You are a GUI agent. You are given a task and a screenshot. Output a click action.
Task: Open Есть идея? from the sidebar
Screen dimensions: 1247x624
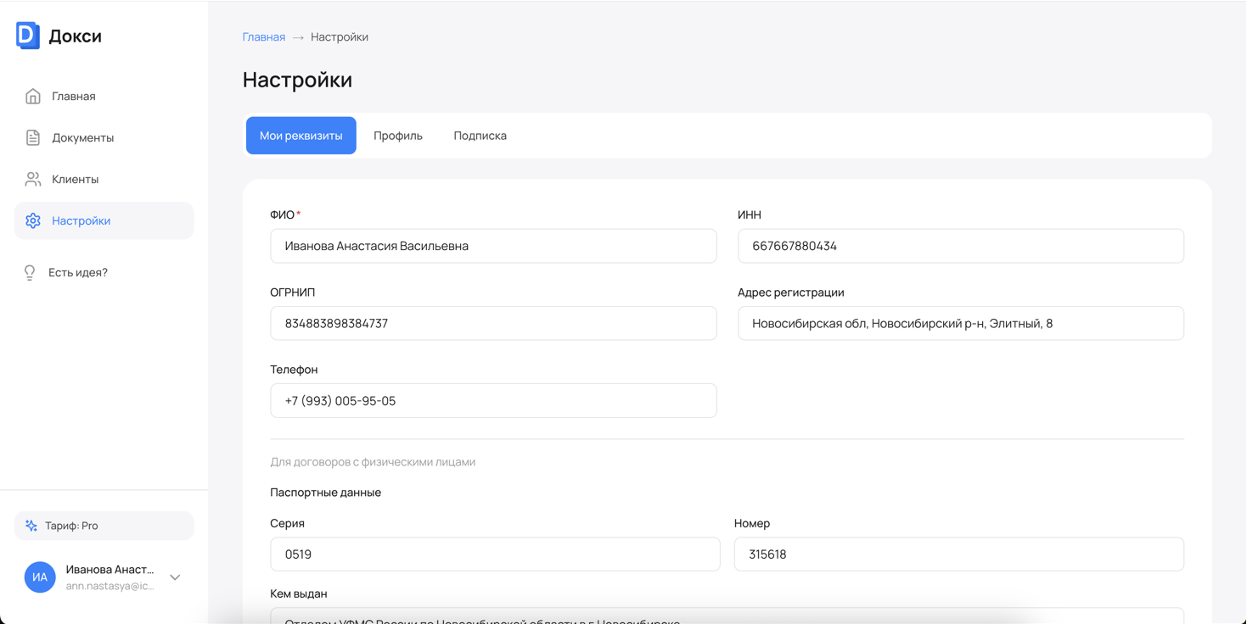[78, 271]
